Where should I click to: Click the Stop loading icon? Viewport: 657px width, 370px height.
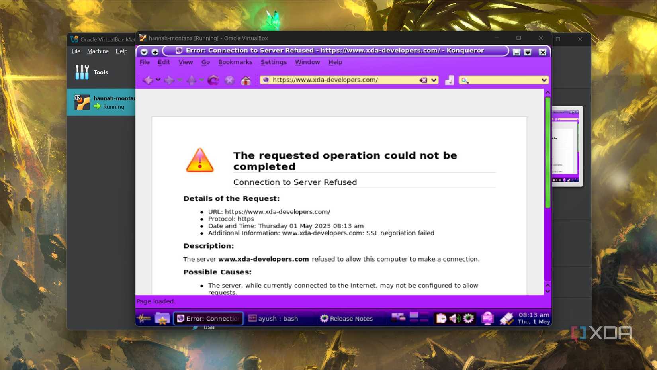[x=229, y=80]
